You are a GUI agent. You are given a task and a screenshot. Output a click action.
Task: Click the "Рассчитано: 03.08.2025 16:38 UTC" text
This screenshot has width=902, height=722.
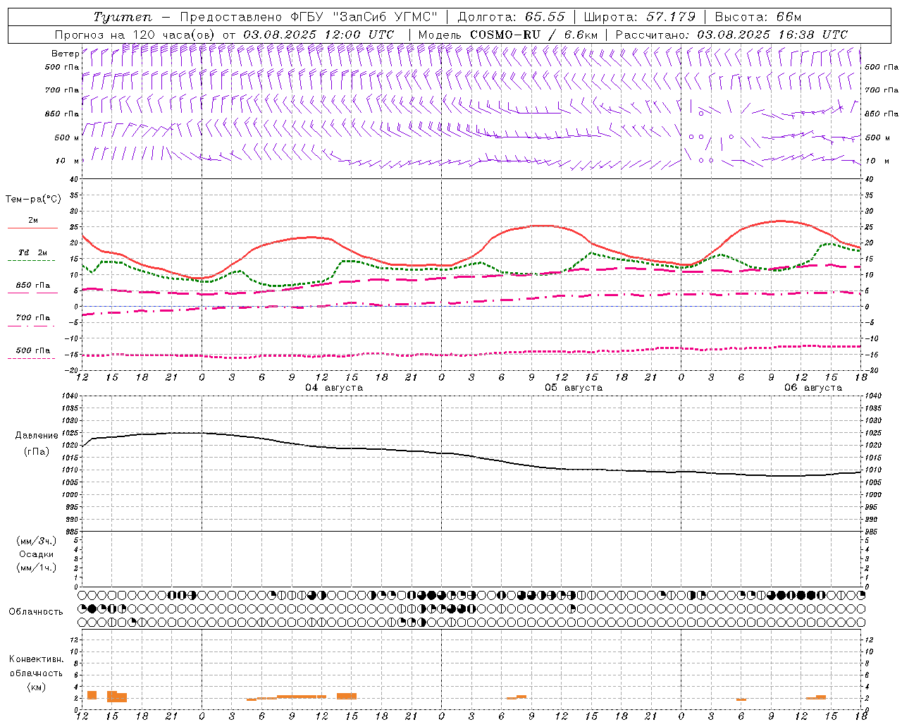pyautogui.click(x=731, y=35)
